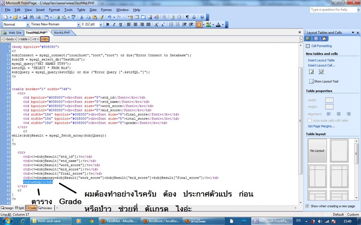Click the Type a question for help field
Screen dimensions: 361x225
[333, 10]
